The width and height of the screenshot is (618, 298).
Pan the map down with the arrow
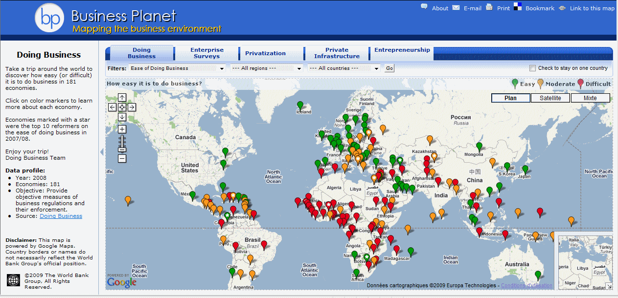122,117
